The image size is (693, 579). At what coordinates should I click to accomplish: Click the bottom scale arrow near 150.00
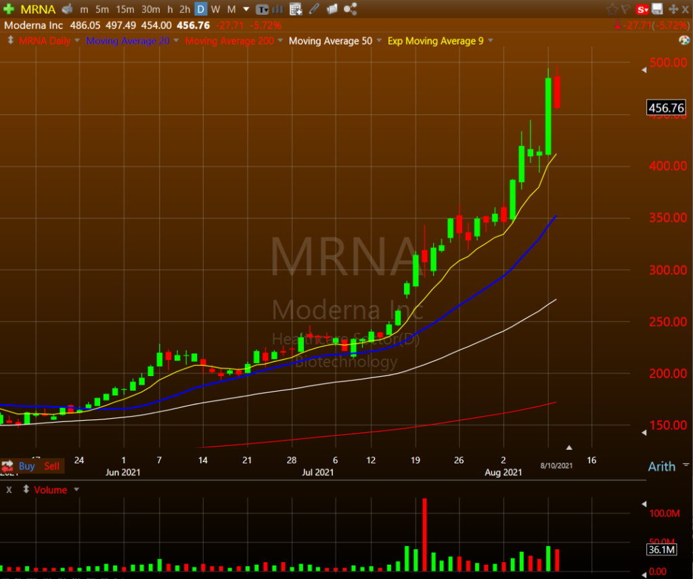[644, 433]
